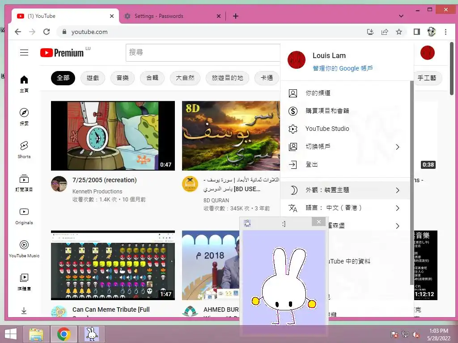458x343 pixels.
Task: Expand 語言：中文（香港）submenu
Action: (x=345, y=208)
